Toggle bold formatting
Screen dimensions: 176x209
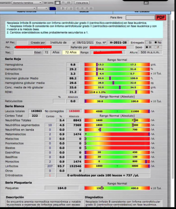click(x=63, y=8)
